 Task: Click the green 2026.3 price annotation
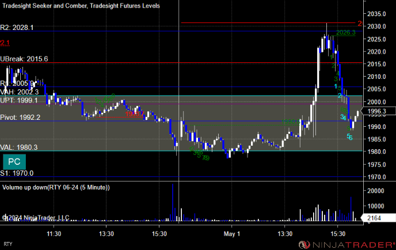pyautogui.click(x=346, y=32)
